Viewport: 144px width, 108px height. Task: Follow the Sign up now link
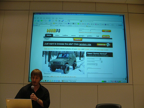click(49, 49)
